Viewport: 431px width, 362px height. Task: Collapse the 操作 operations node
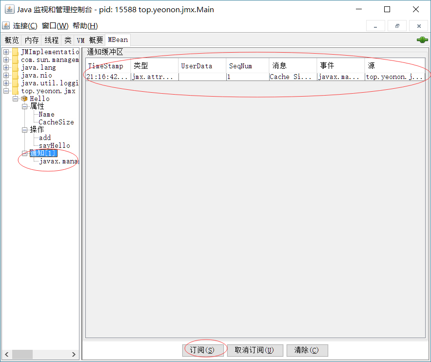[x=25, y=130]
